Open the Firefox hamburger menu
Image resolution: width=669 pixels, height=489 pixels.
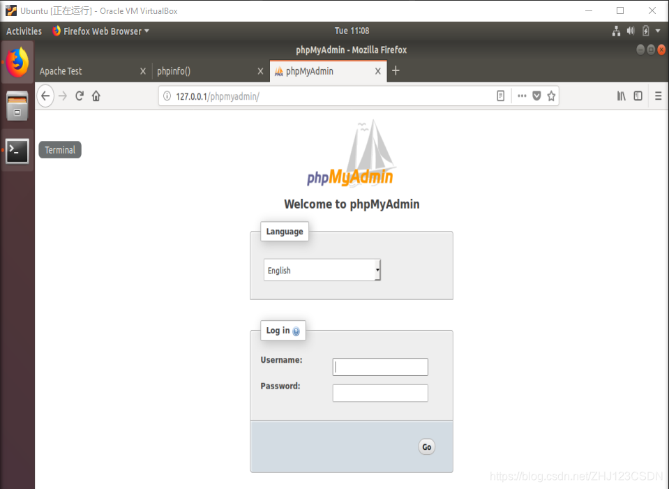(658, 96)
